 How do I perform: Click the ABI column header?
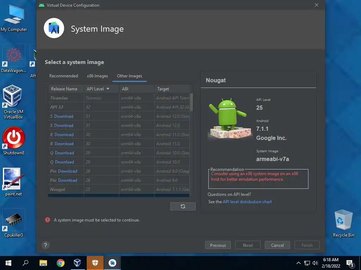pyautogui.click(x=136, y=89)
